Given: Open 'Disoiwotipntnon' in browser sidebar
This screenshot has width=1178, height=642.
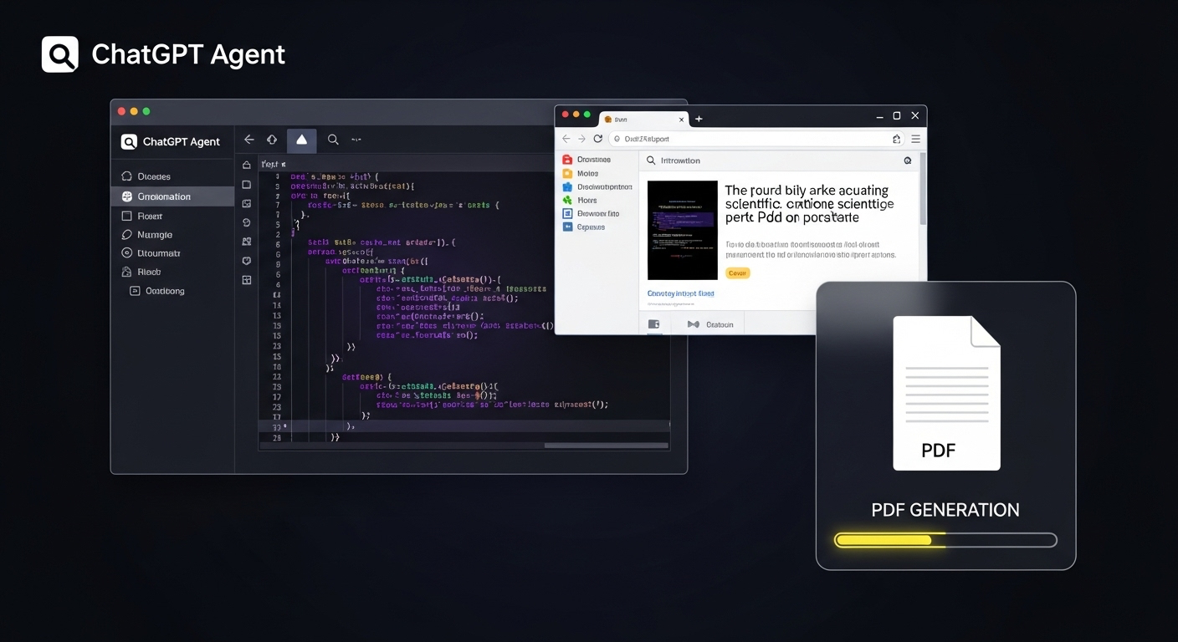Looking at the screenshot, I should tap(597, 187).
